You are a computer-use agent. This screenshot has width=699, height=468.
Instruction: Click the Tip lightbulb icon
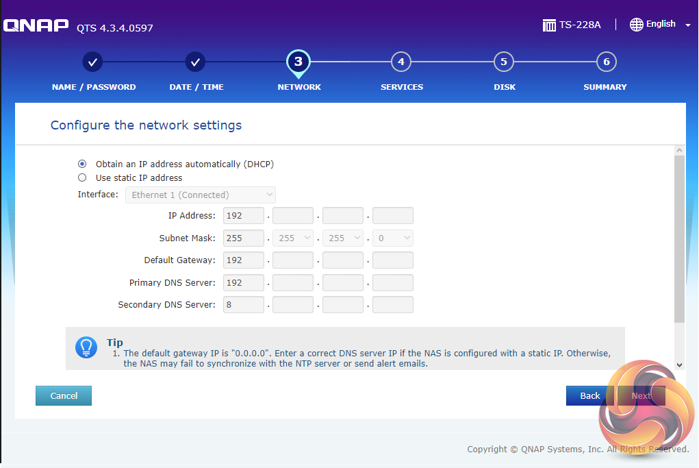[86, 347]
